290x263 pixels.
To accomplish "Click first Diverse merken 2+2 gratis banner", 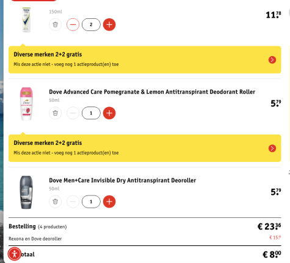I will (x=145, y=60).
